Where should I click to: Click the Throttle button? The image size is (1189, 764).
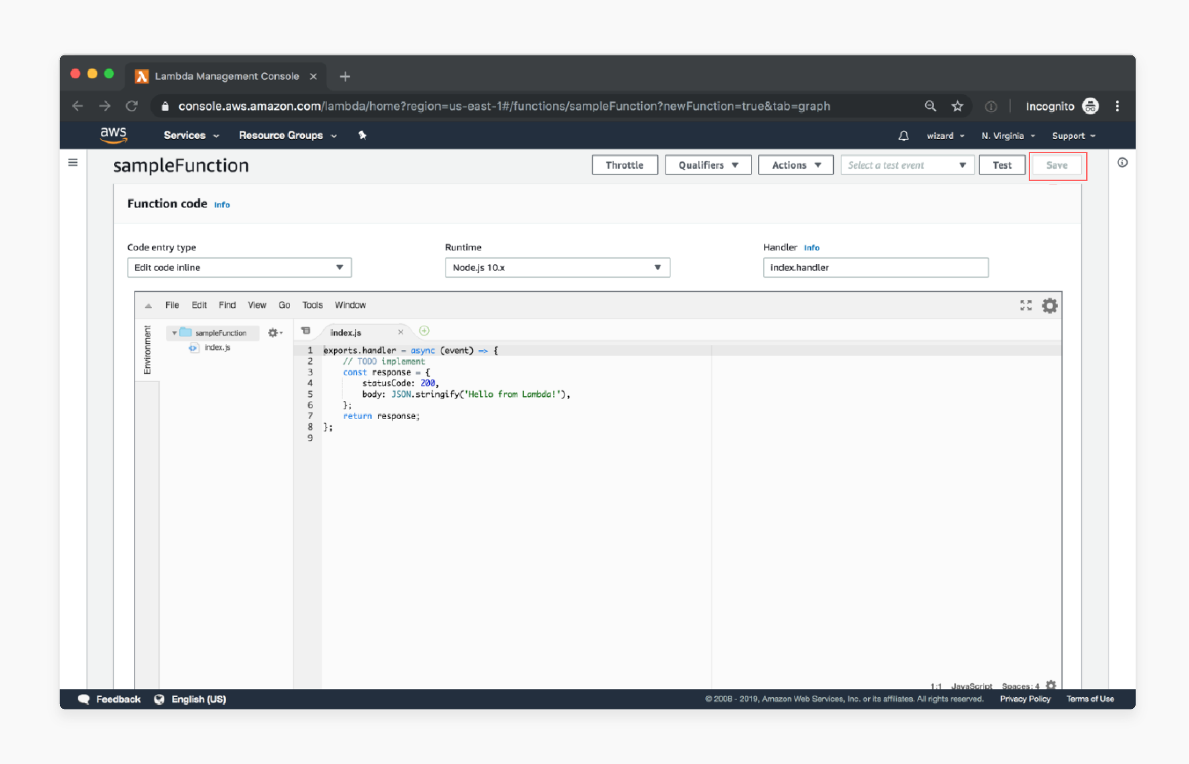point(625,165)
